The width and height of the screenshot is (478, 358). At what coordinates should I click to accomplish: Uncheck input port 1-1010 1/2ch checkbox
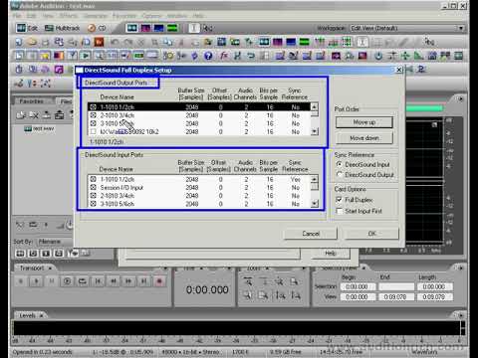94,179
